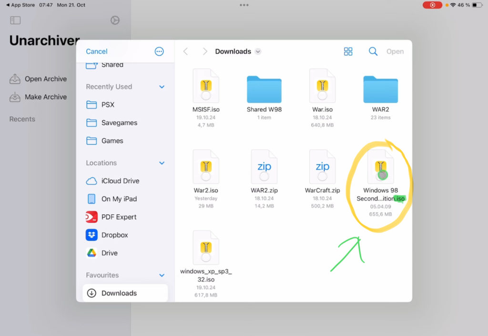The image size is (488, 336).
Task: Select the Shared location row
Action: (x=125, y=65)
